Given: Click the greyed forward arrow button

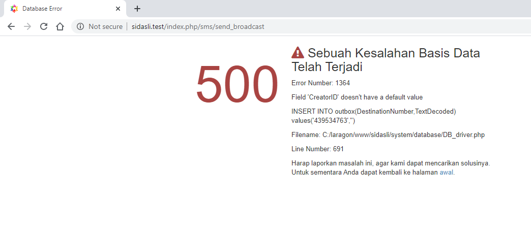Looking at the screenshot, I should pyautogui.click(x=27, y=27).
